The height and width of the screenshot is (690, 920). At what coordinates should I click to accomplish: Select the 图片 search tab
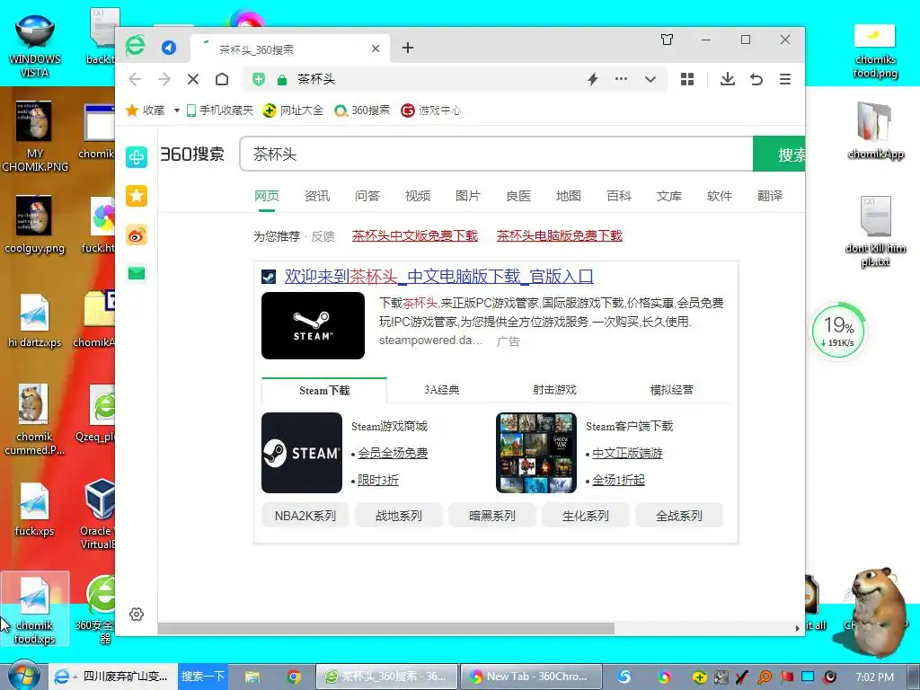tap(468, 196)
